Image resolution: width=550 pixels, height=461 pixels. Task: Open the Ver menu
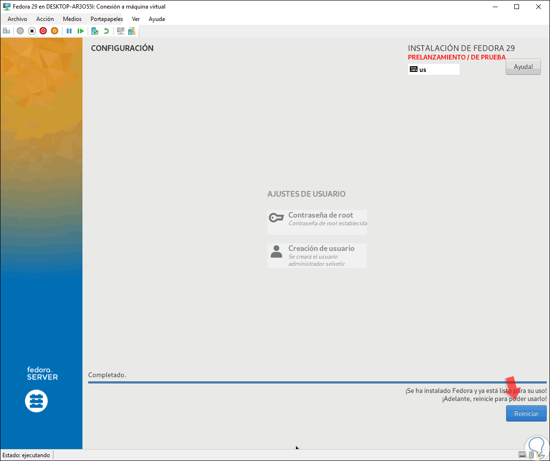(136, 19)
